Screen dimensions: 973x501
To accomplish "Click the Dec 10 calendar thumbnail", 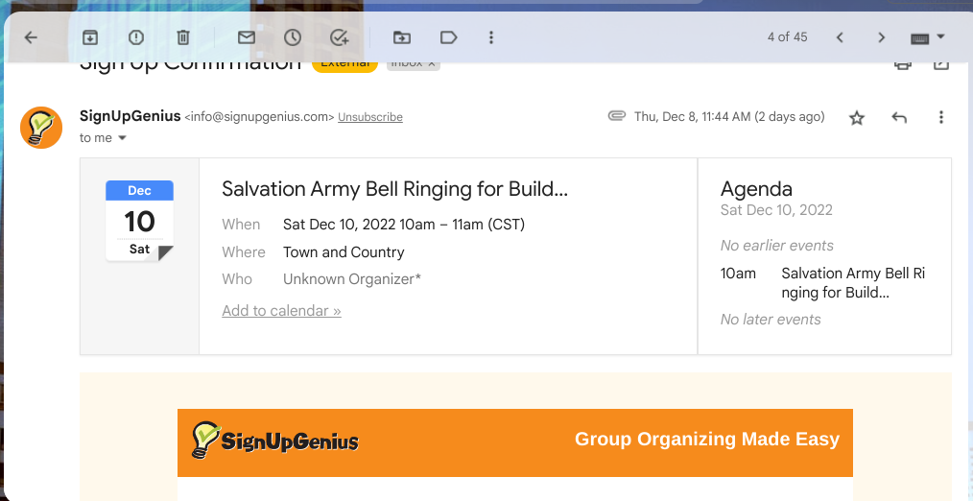I will click(139, 221).
